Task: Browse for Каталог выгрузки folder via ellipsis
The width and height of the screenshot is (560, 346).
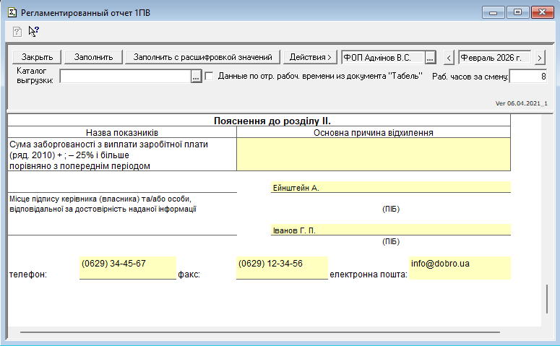Action: [196, 77]
